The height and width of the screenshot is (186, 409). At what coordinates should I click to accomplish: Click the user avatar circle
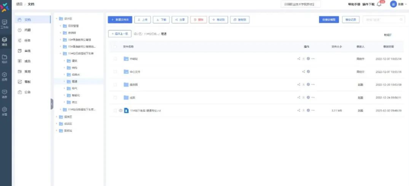click(393, 4)
